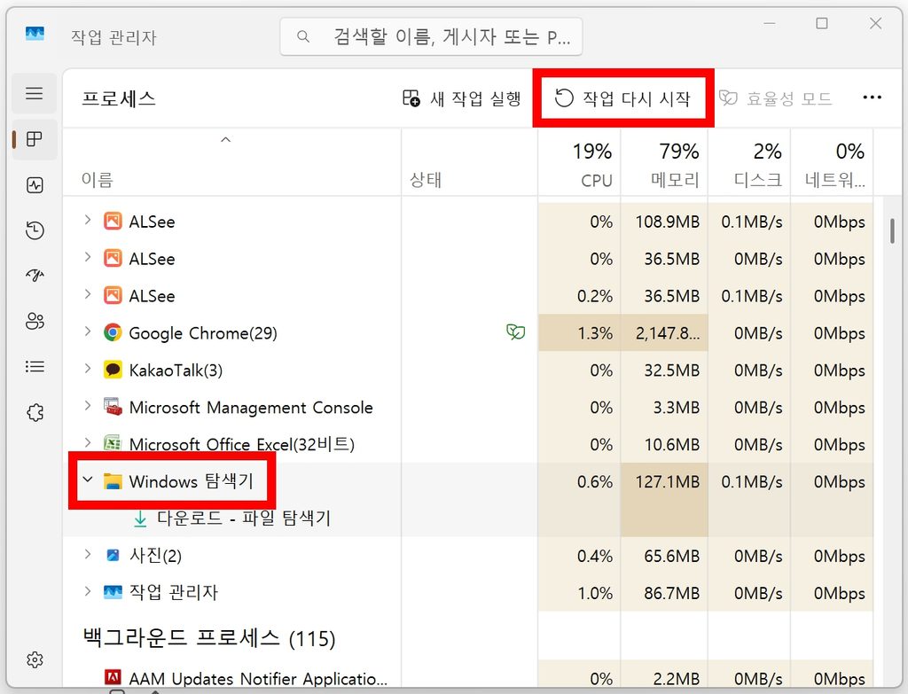Click the Windows 탐색기 folder icon
This screenshot has height=694, width=908.
113,481
